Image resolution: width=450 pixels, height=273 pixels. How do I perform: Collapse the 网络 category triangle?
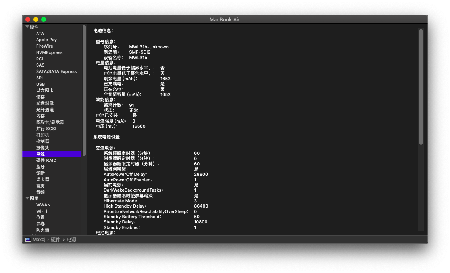(x=27, y=198)
